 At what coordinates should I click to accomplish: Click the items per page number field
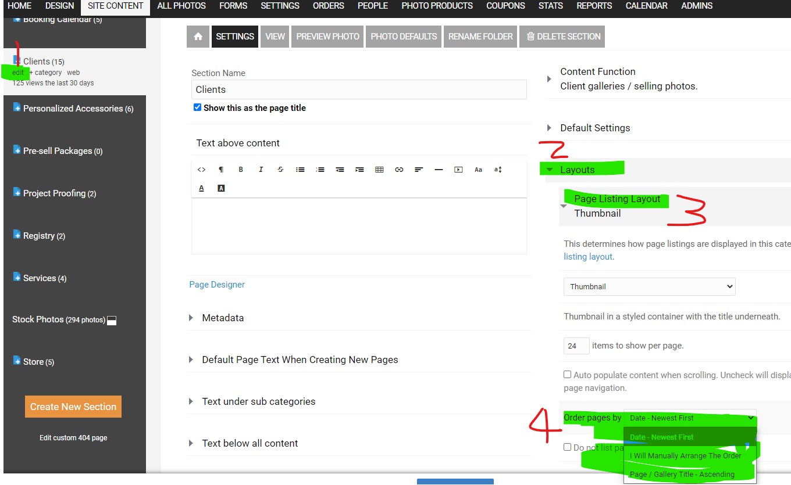[576, 346]
